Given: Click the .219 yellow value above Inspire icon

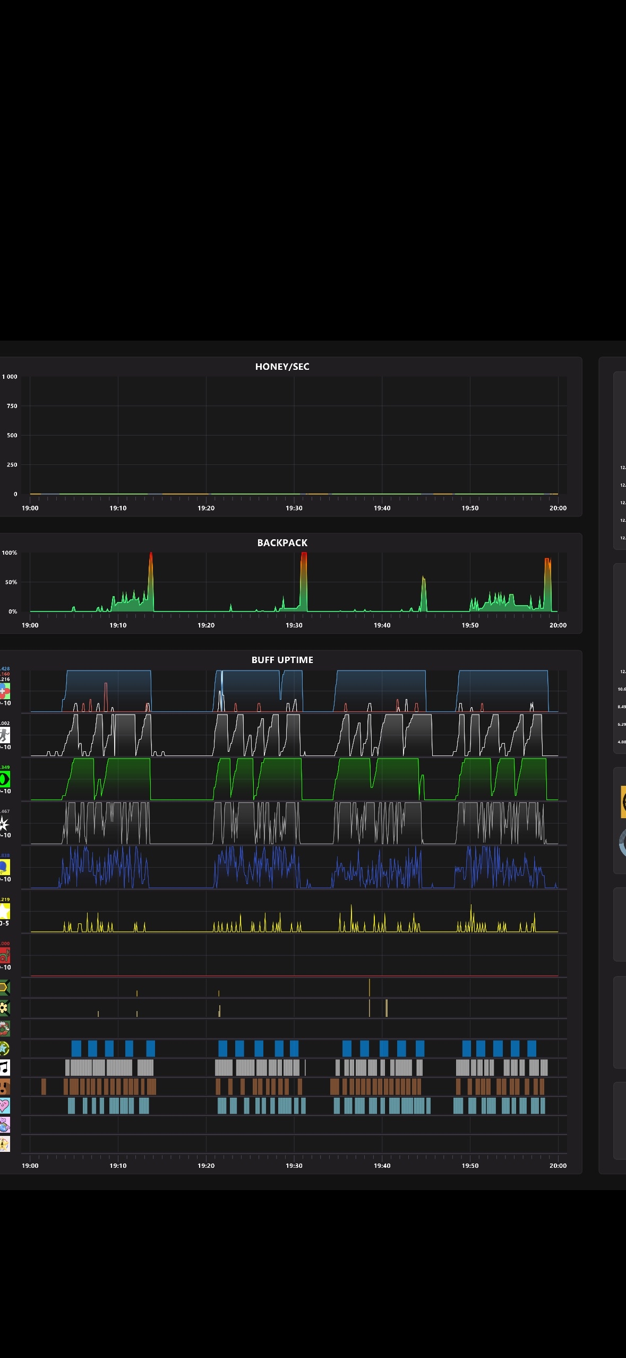Looking at the screenshot, I should click(x=4, y=899).
